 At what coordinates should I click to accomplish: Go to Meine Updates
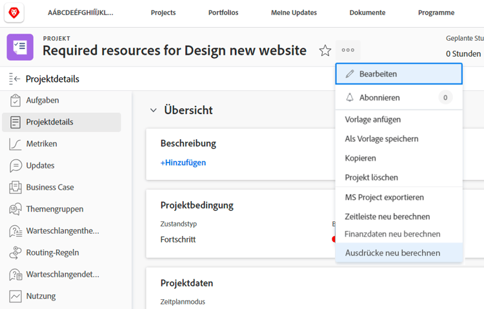coord(294,13)
